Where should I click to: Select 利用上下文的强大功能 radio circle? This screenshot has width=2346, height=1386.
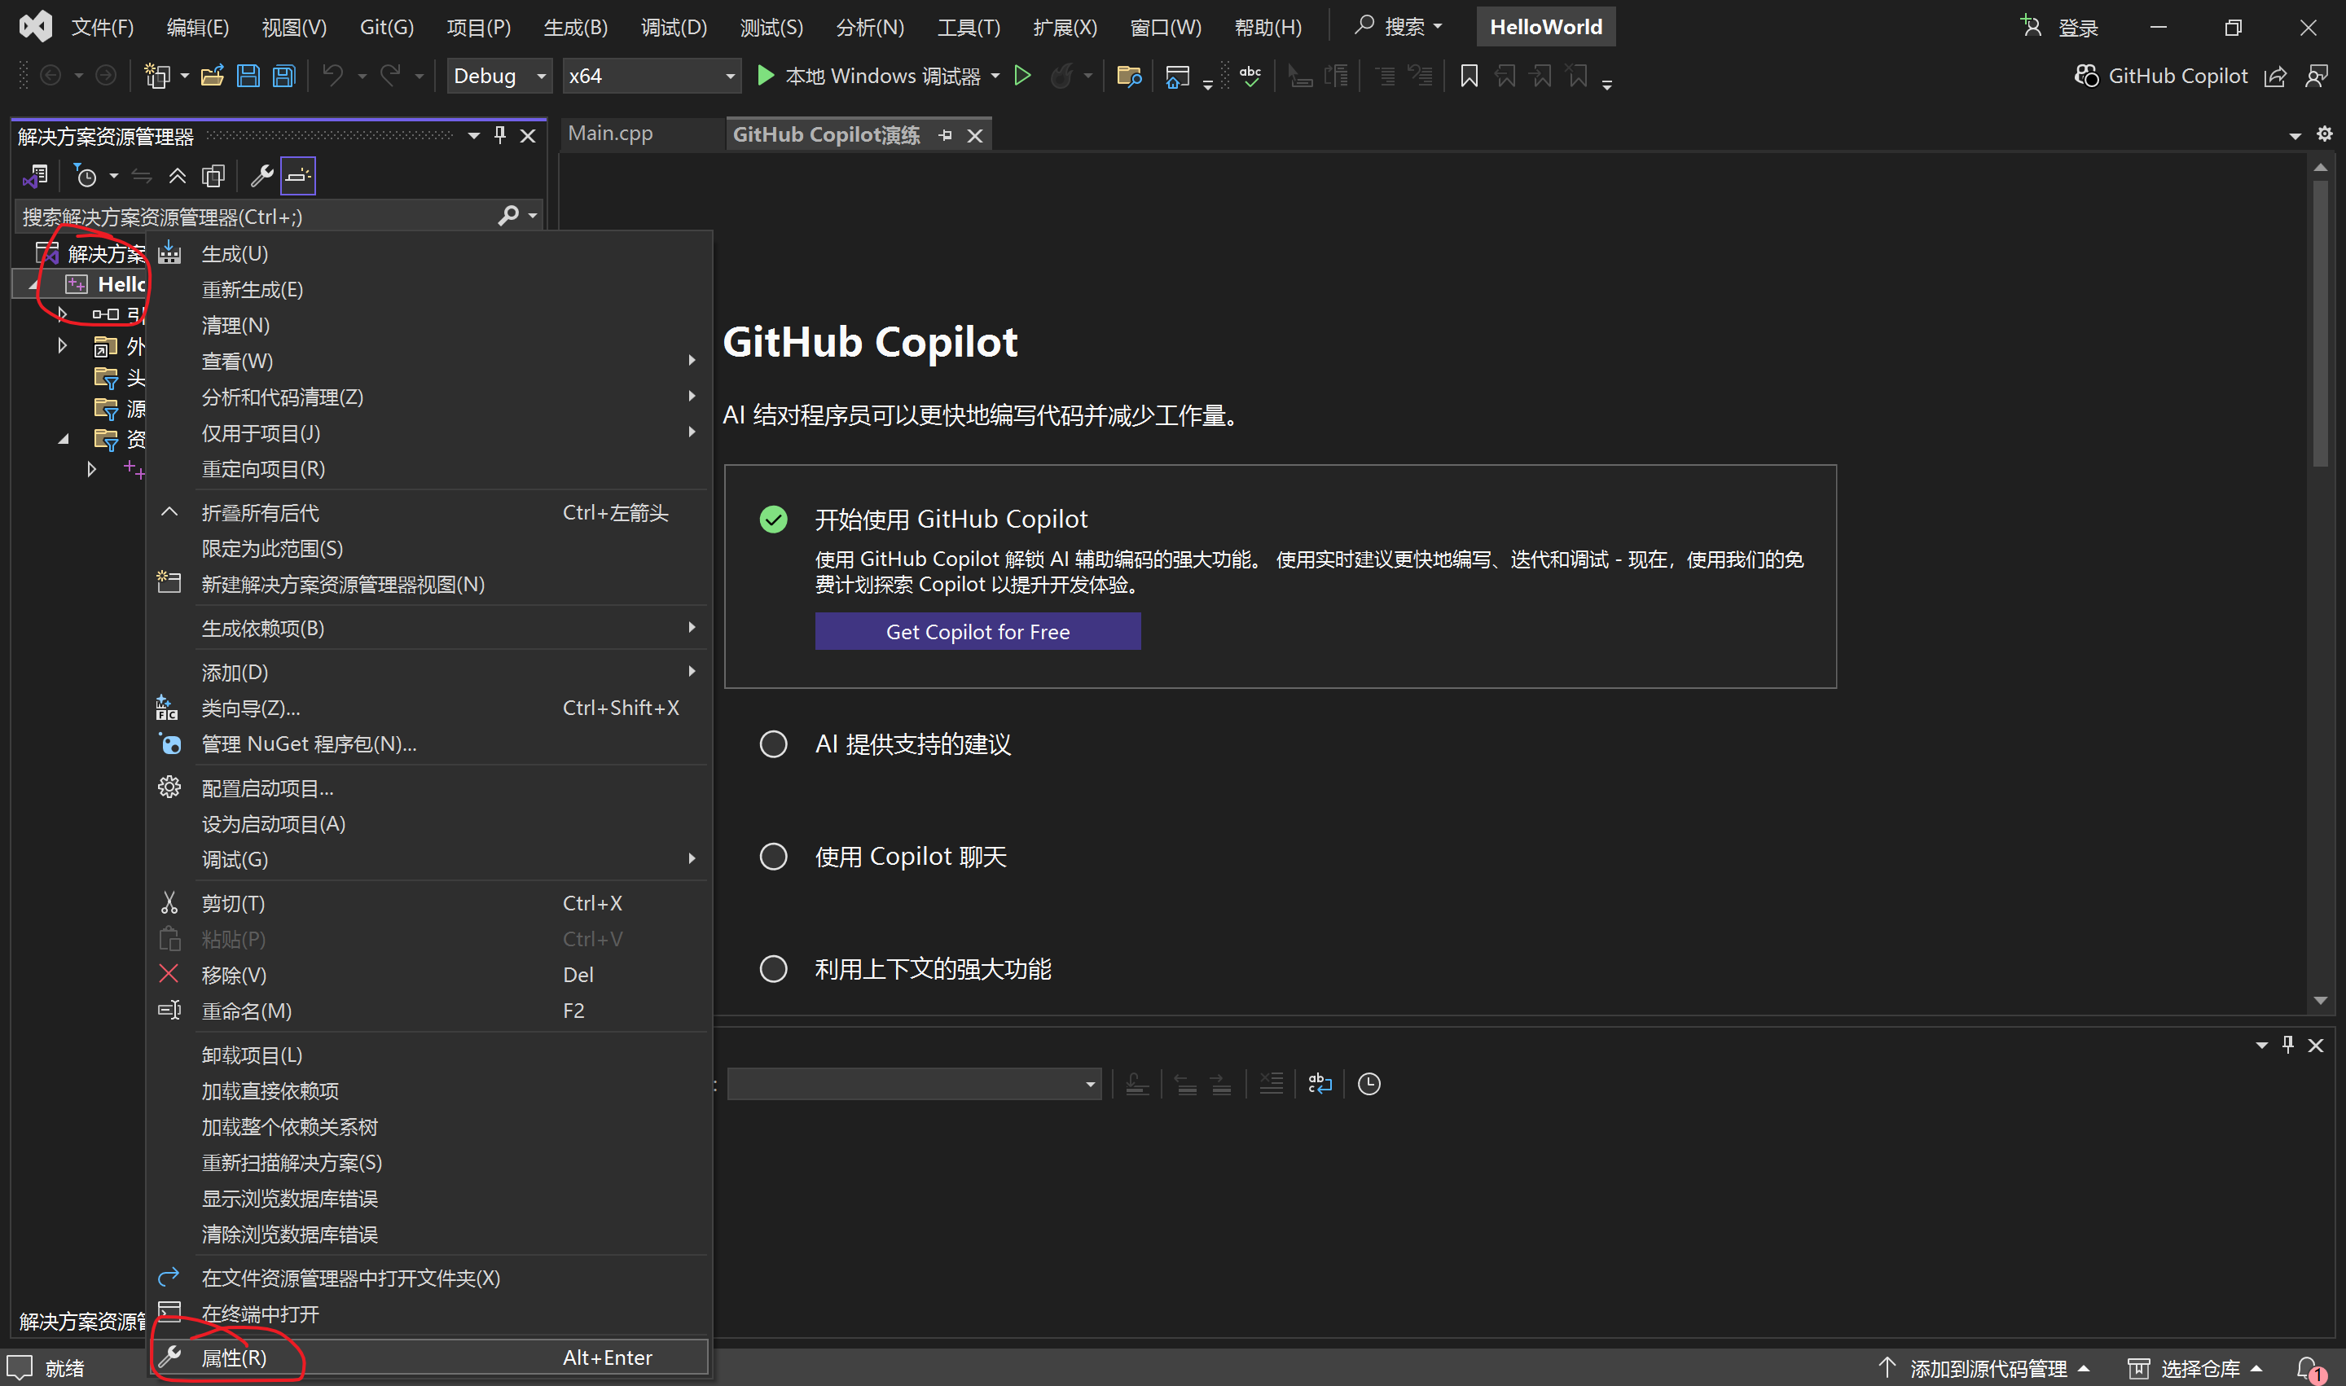(774, 968)
